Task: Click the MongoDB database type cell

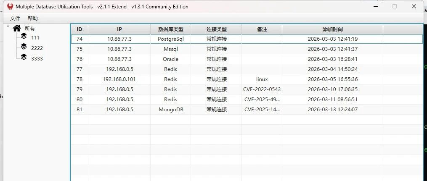Action: click(171, 110)
